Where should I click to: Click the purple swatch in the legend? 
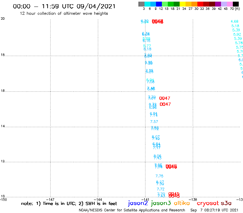[x=218, y=4]
